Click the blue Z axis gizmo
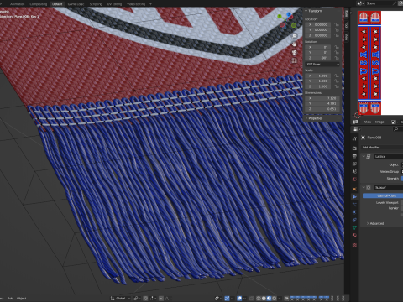Image resolution: width=403 pixels, height=302 pixels. pyautogui.click(x=289, y=14)
